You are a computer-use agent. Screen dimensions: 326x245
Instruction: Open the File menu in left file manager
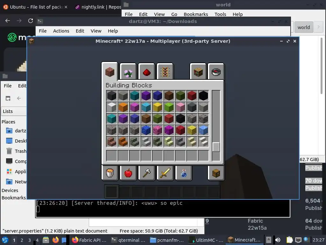8,85
